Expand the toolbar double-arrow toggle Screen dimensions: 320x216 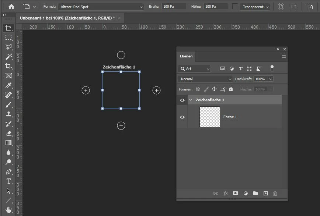point(4,15)
